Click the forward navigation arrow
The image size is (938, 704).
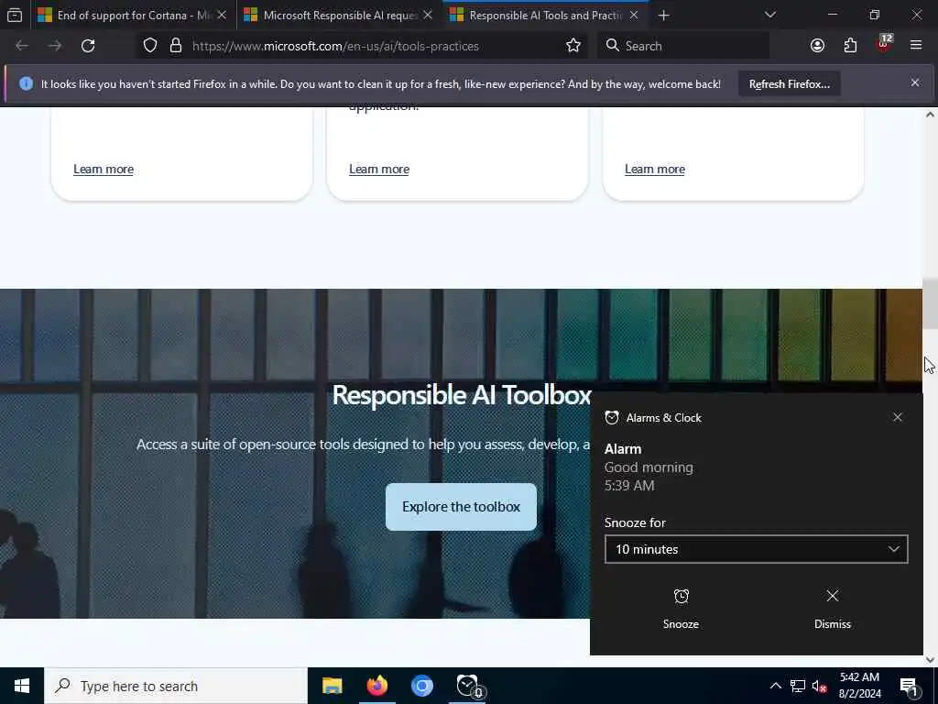pos(55,46)
